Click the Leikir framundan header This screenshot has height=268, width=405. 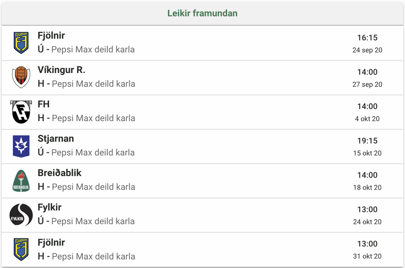click(x=202, y=13)
